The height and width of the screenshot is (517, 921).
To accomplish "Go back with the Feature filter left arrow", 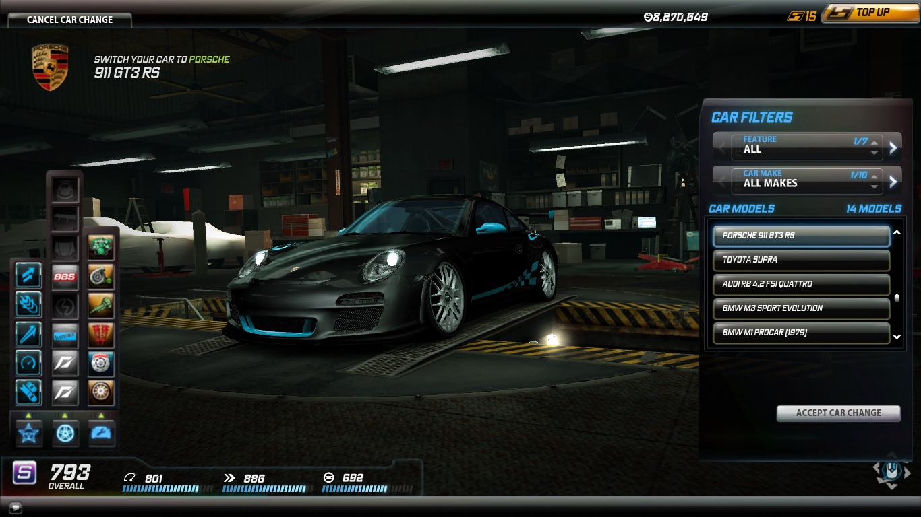I will coord(721,147).
